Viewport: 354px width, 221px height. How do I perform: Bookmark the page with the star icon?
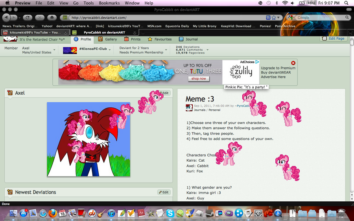coord(274,18)
